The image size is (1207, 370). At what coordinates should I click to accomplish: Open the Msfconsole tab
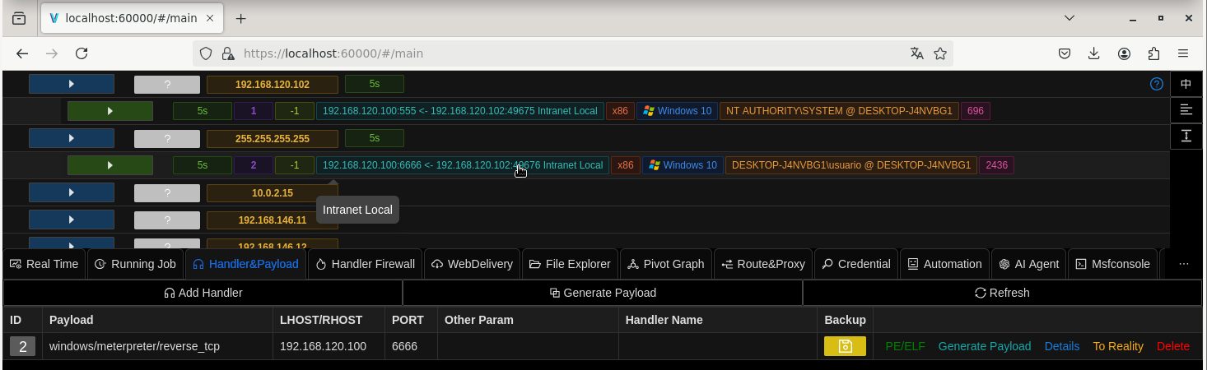1112,264
